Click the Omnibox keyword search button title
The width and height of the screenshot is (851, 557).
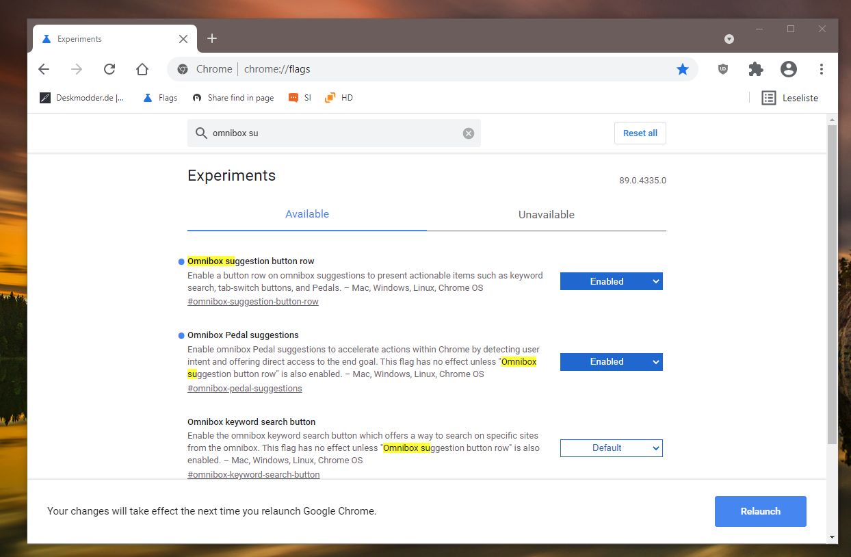pos(251,422)
